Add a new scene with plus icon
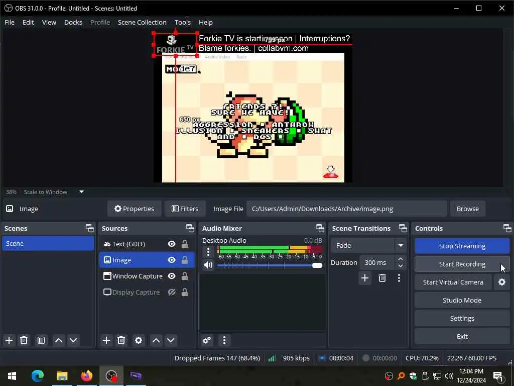Viewport: 514px width, 386px height. (x=9, y=340)
